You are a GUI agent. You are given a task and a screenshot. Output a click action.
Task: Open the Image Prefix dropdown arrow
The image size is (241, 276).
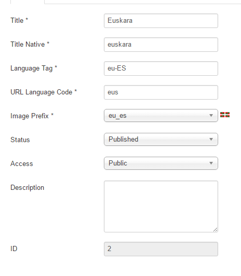(211, 116)
